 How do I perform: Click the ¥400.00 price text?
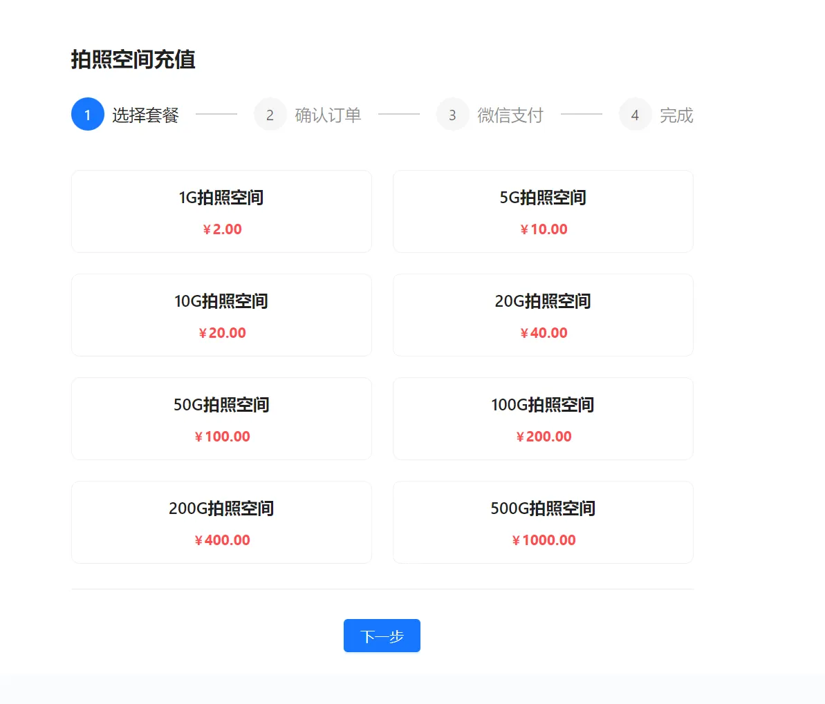222,540
